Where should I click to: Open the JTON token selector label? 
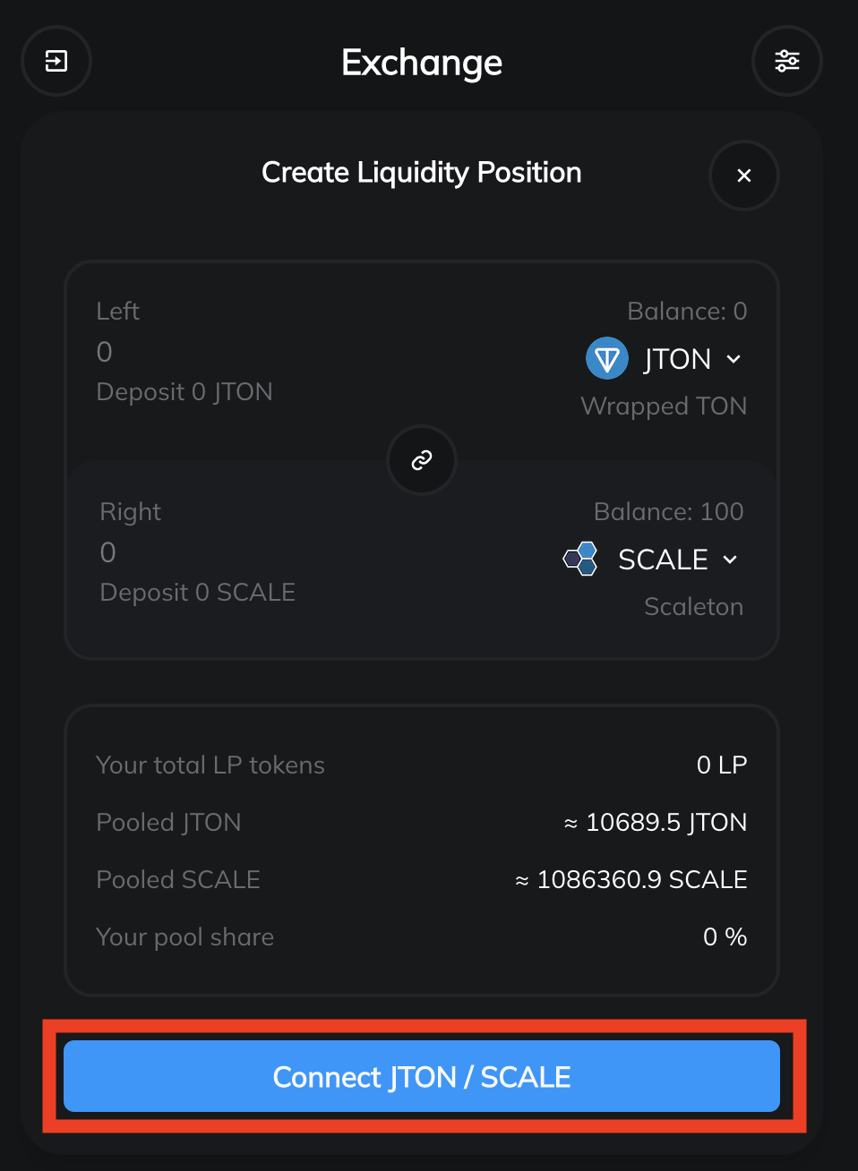(677, 359)
